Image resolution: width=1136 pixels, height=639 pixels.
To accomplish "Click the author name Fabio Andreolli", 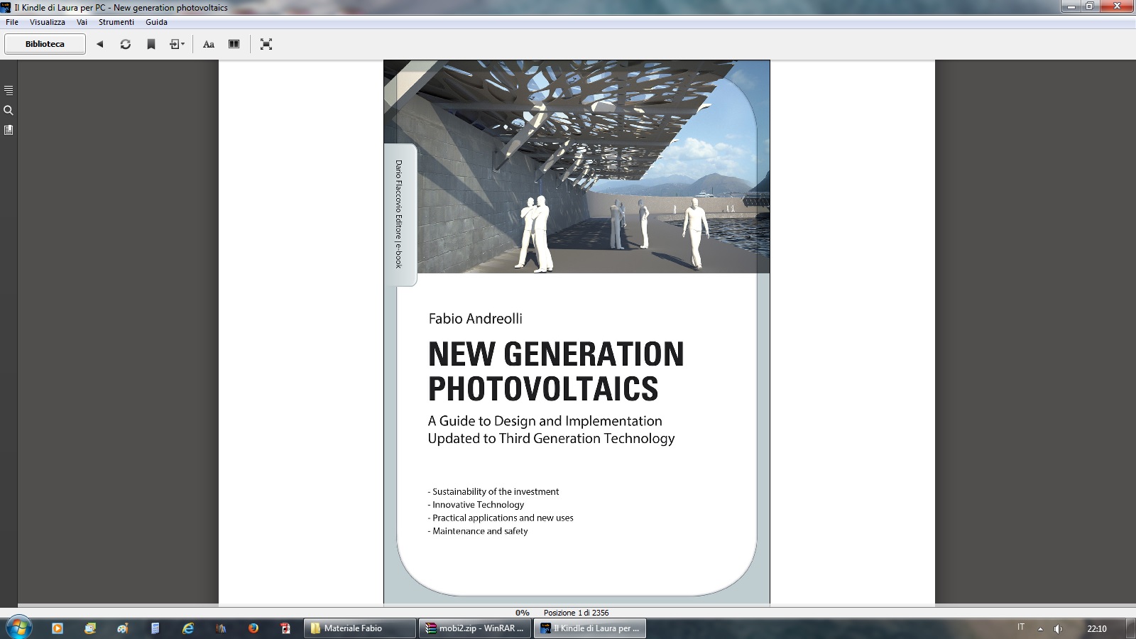I will [475, 319].
